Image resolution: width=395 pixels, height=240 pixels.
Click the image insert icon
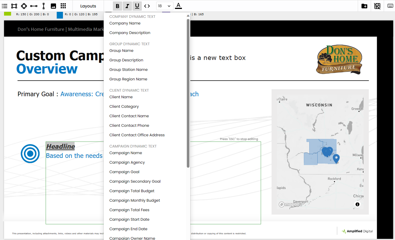pos(53,6)
